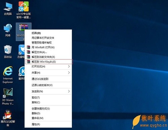The width and height of the screenshot is (168, 130).
Task: Select the Win10 WinRAR archive icon
Action: pos(24,28)
